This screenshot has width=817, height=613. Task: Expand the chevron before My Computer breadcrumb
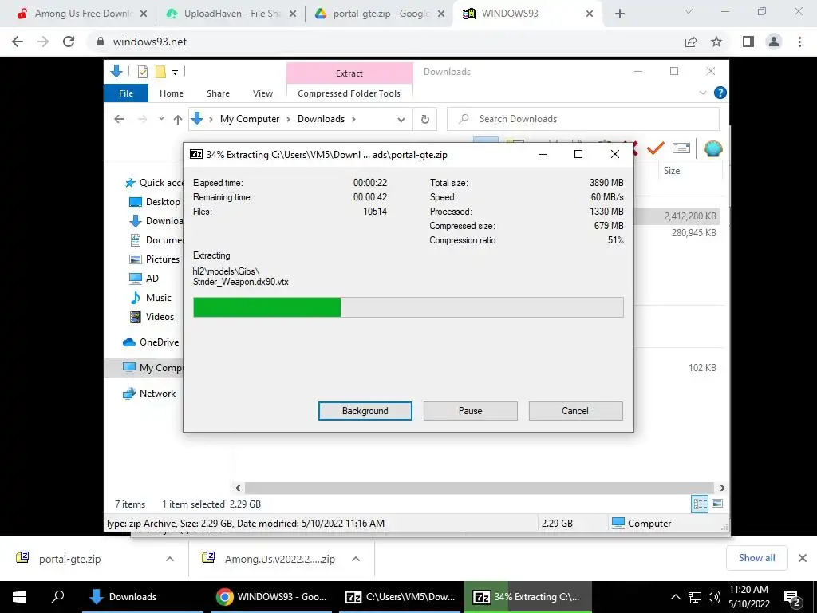[211, 119]
